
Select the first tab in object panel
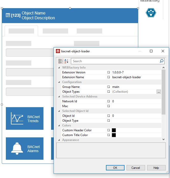(21, 31)
